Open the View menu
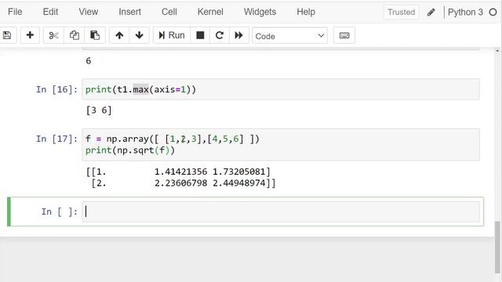Screen dimensions: 502x282 tap(89, 12)
